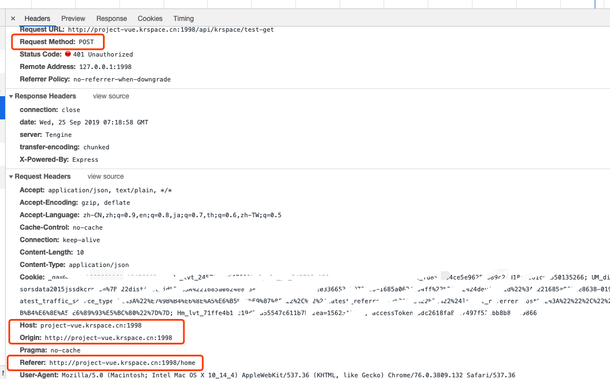Click the red 401 status indicator
Screen dimensions: 610x379
point(67,54)
